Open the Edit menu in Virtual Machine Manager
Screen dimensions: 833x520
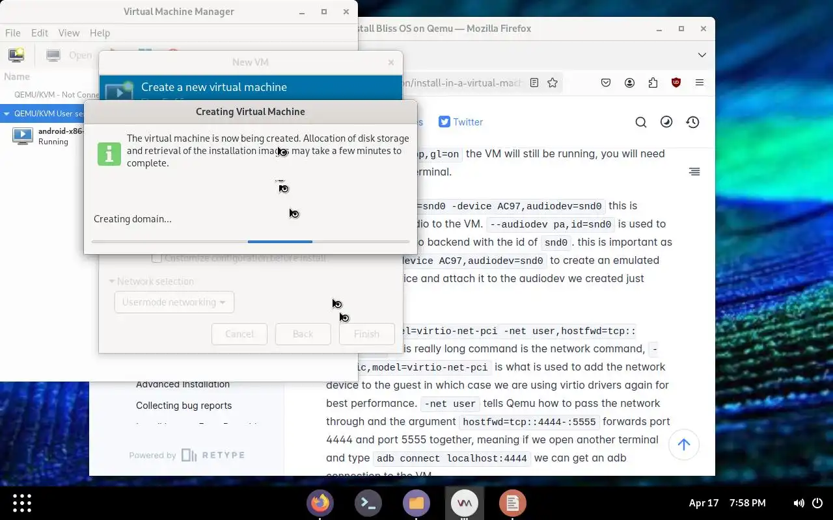click(40, 33)
